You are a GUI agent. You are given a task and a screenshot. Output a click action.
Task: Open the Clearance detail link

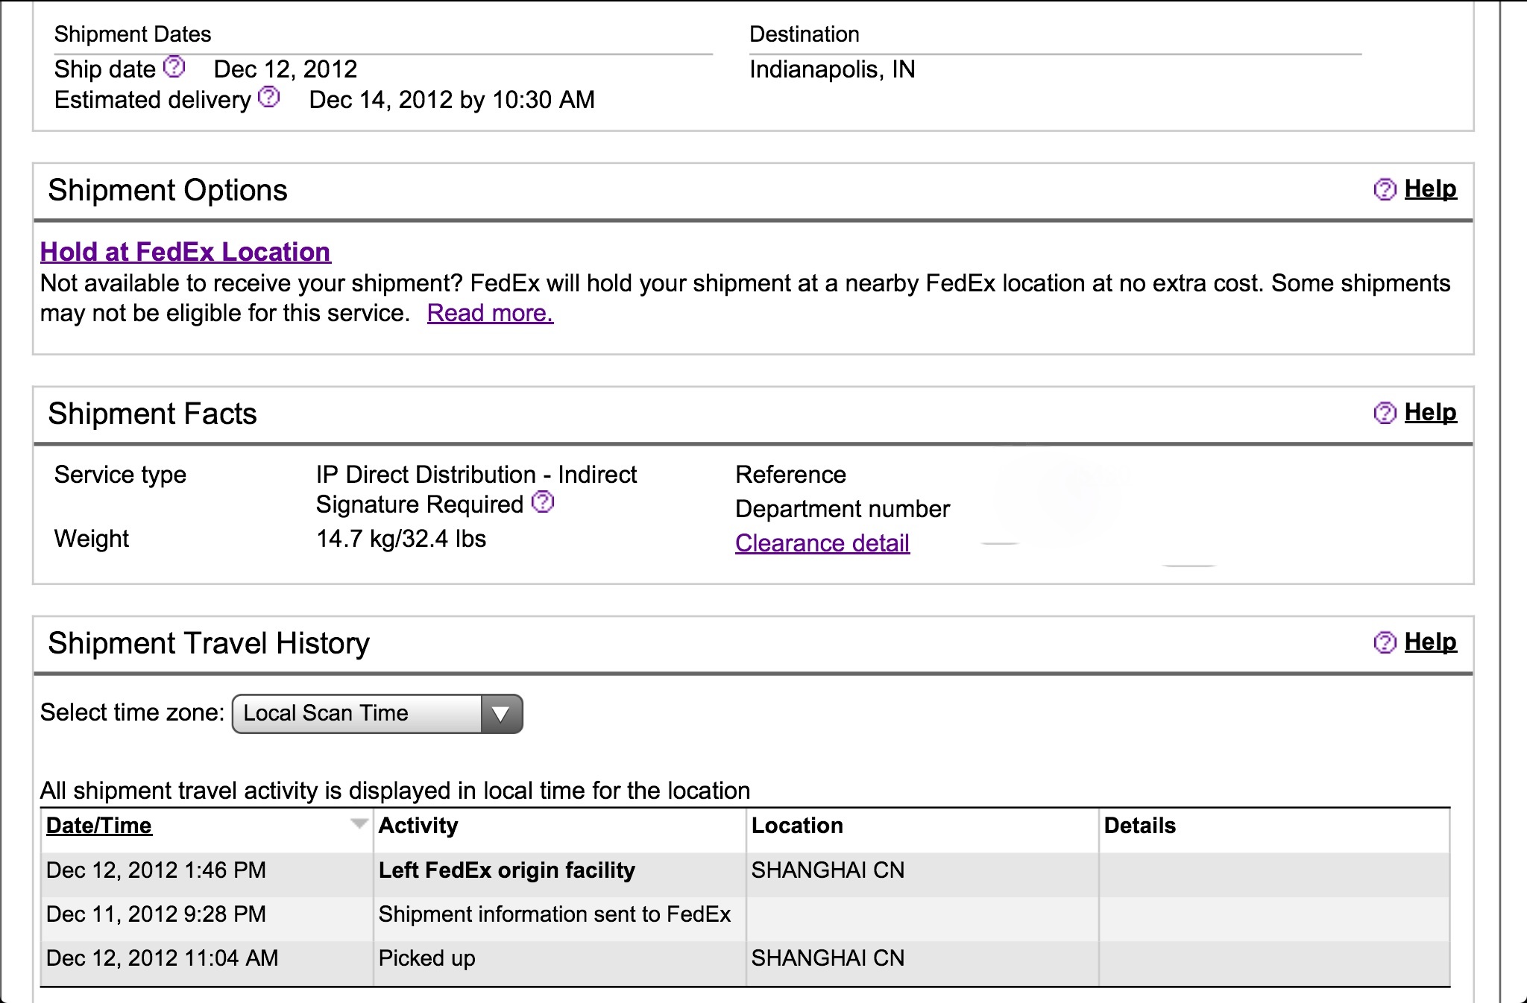tap(822, 543)
